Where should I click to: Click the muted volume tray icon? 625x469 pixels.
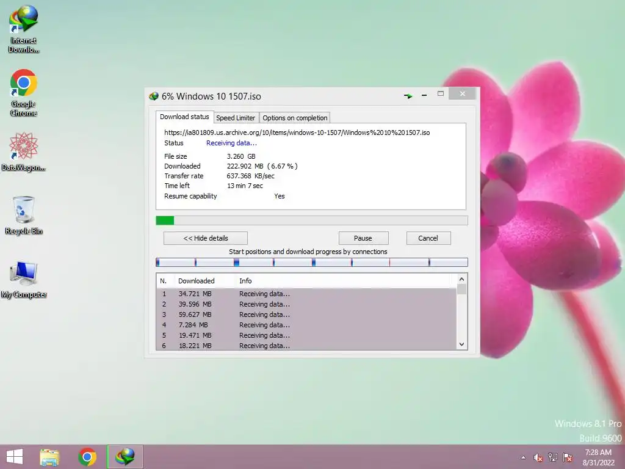538,457
